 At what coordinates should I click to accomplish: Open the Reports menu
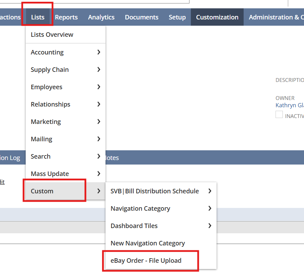66,17
